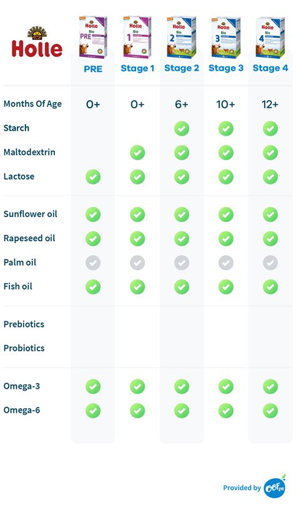Select the Holle PRE product box image

93,37
